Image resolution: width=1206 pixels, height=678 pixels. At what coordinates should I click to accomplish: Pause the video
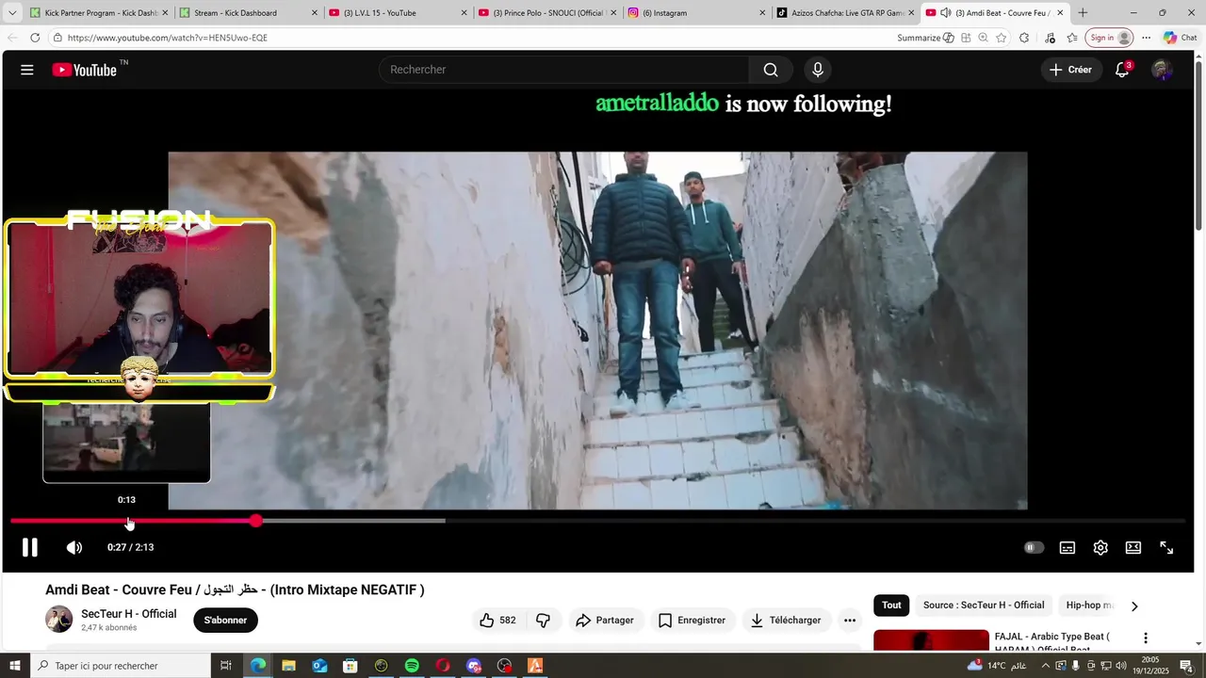coord(30,547)
